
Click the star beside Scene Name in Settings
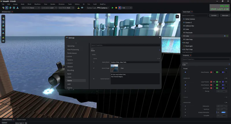(94, 62)
